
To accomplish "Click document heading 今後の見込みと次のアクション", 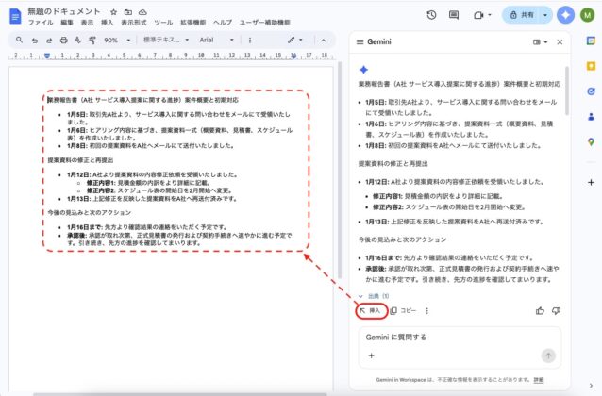I will point(89,212).
